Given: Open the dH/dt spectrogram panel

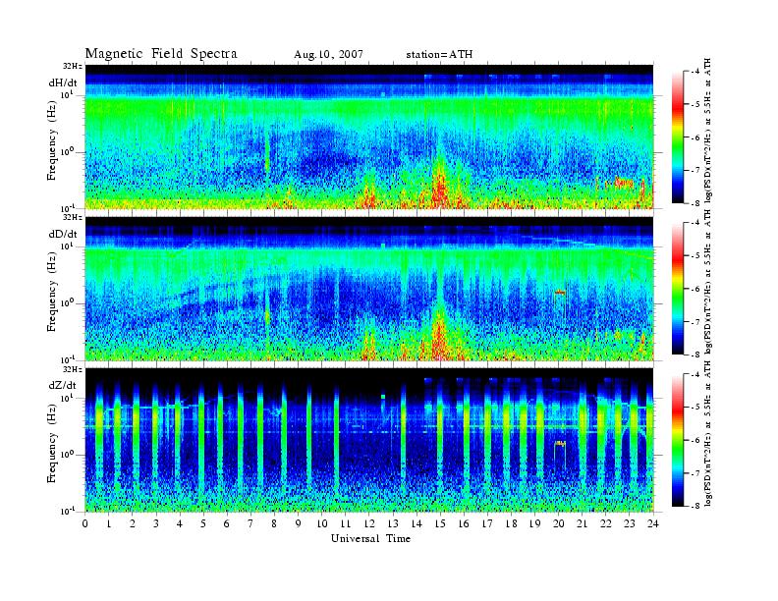Looking at the screenshot, I should coord(369,137).
